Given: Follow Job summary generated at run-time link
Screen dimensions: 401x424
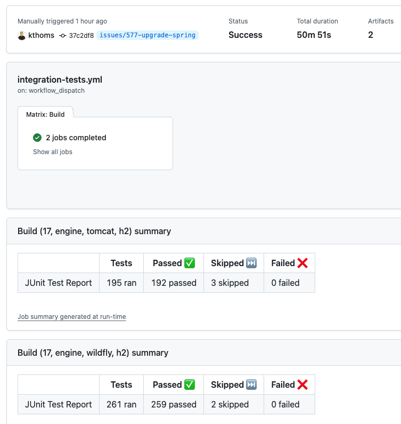Looking at the screenshot, I should pos(72,317).
